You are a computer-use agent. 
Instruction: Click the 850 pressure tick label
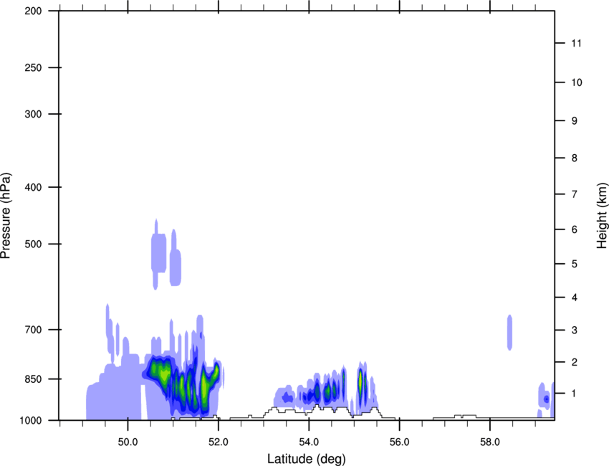pyautogui.click(x=33, y=379)
